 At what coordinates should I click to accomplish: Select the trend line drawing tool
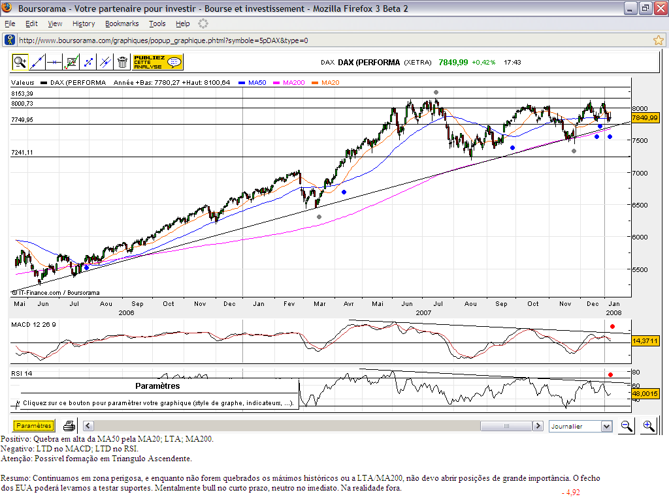(37, 62)
